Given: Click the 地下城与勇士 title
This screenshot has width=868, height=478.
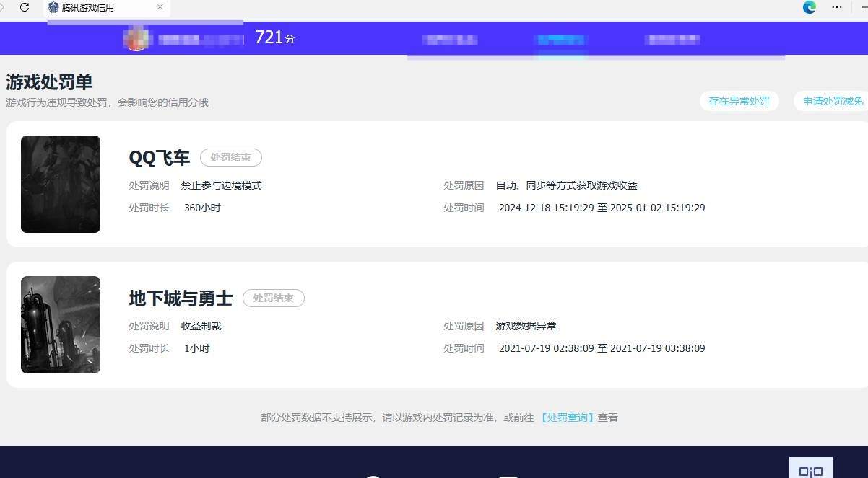Looking at the screenshot, I should tap(181, 298).
